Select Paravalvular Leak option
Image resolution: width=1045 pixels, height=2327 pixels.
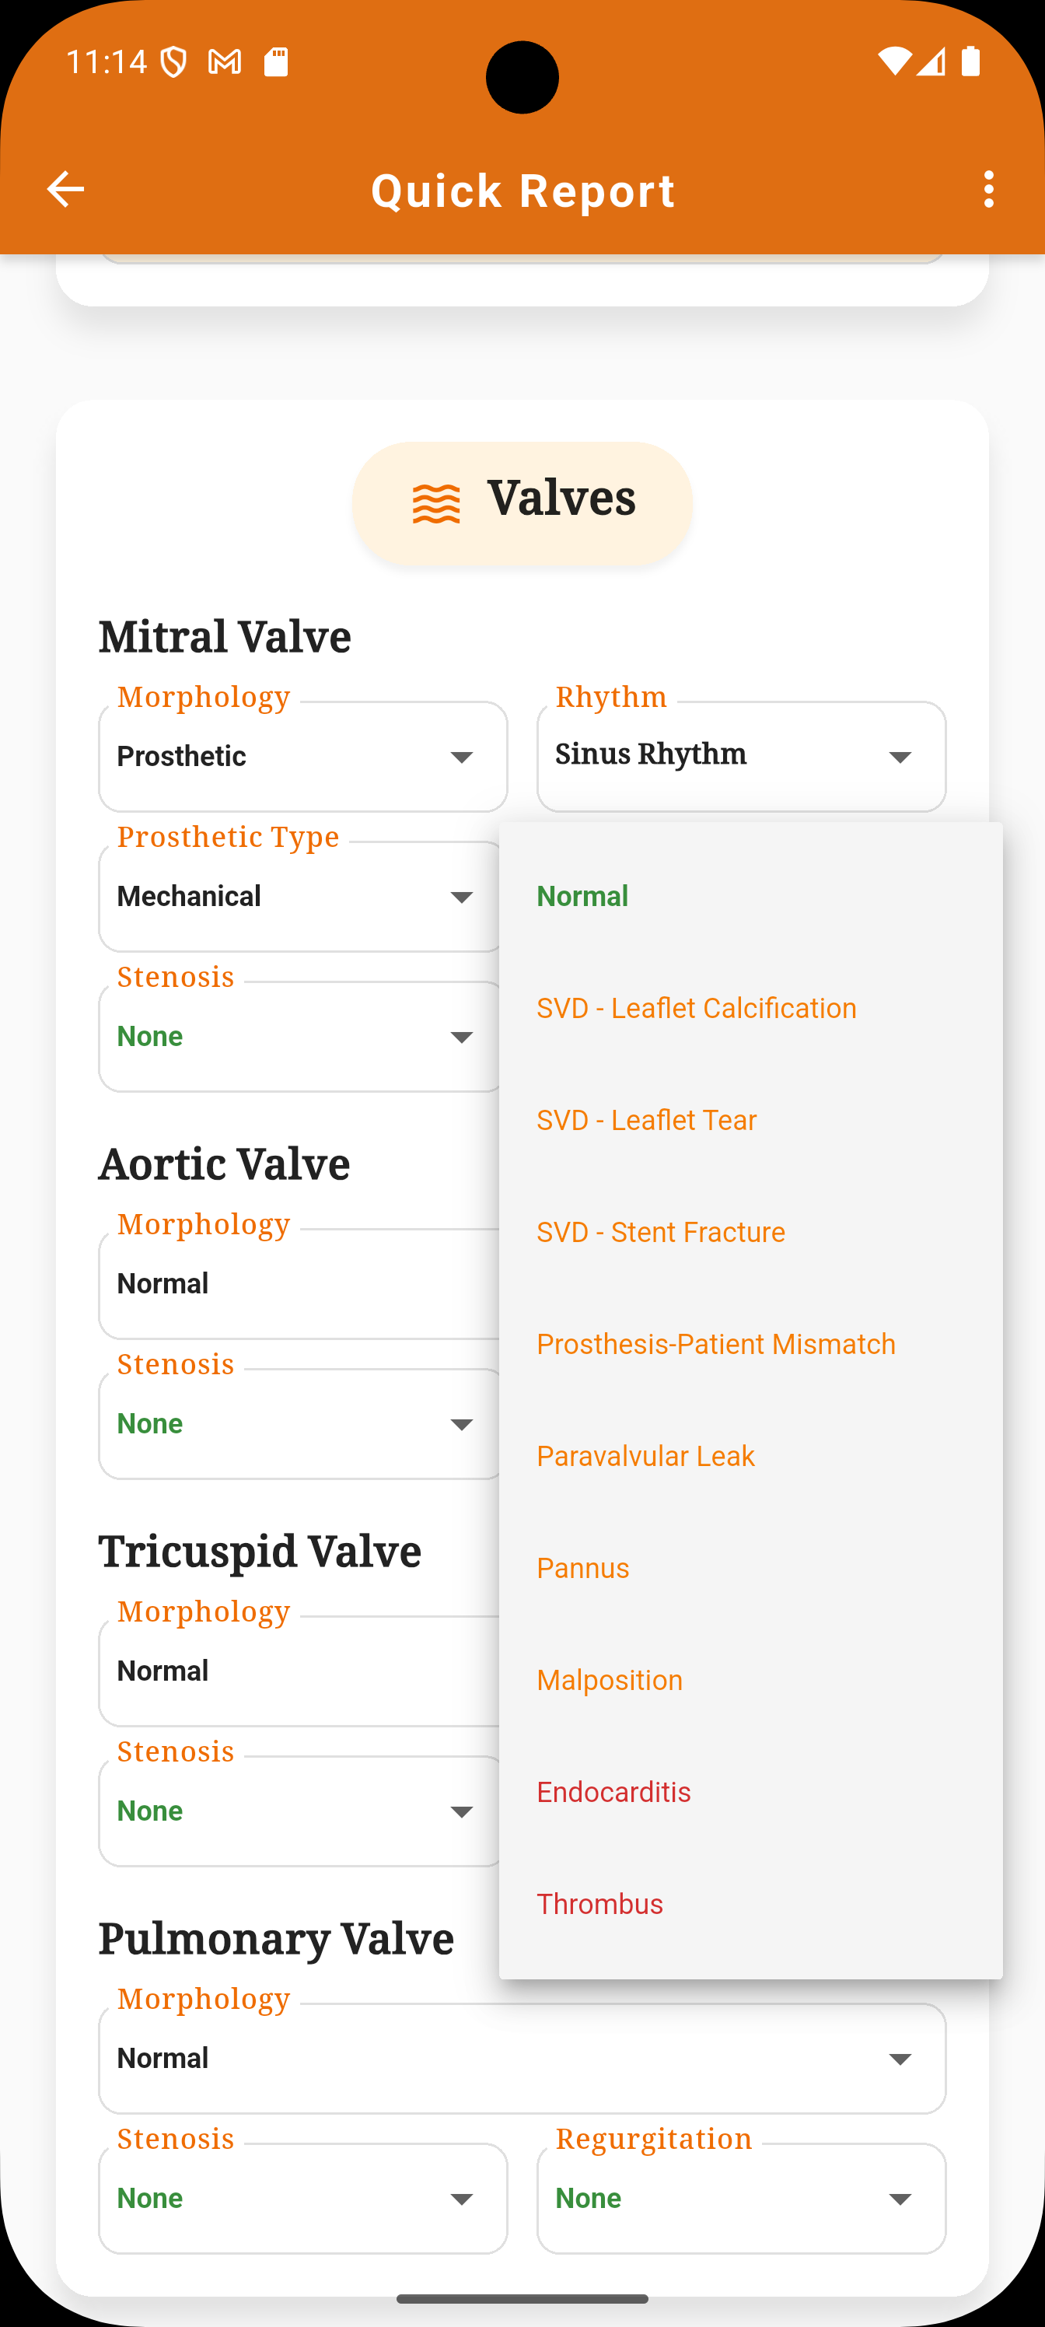pyautogui.click(x=750, y=1456)
